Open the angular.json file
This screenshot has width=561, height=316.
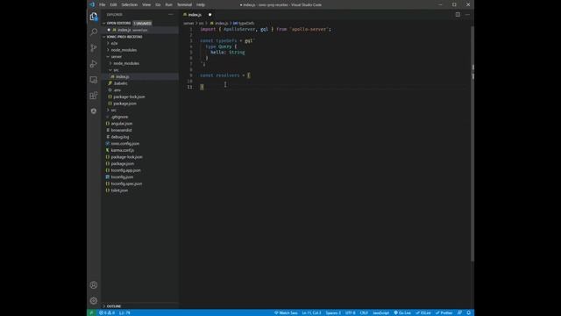click(121, 124)
